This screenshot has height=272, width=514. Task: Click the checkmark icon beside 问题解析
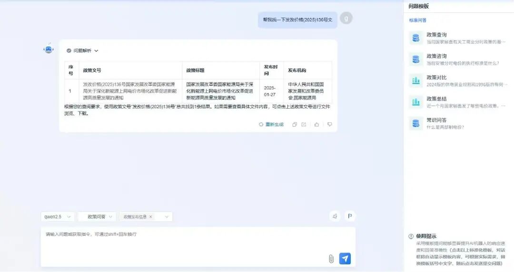[69, 51]
